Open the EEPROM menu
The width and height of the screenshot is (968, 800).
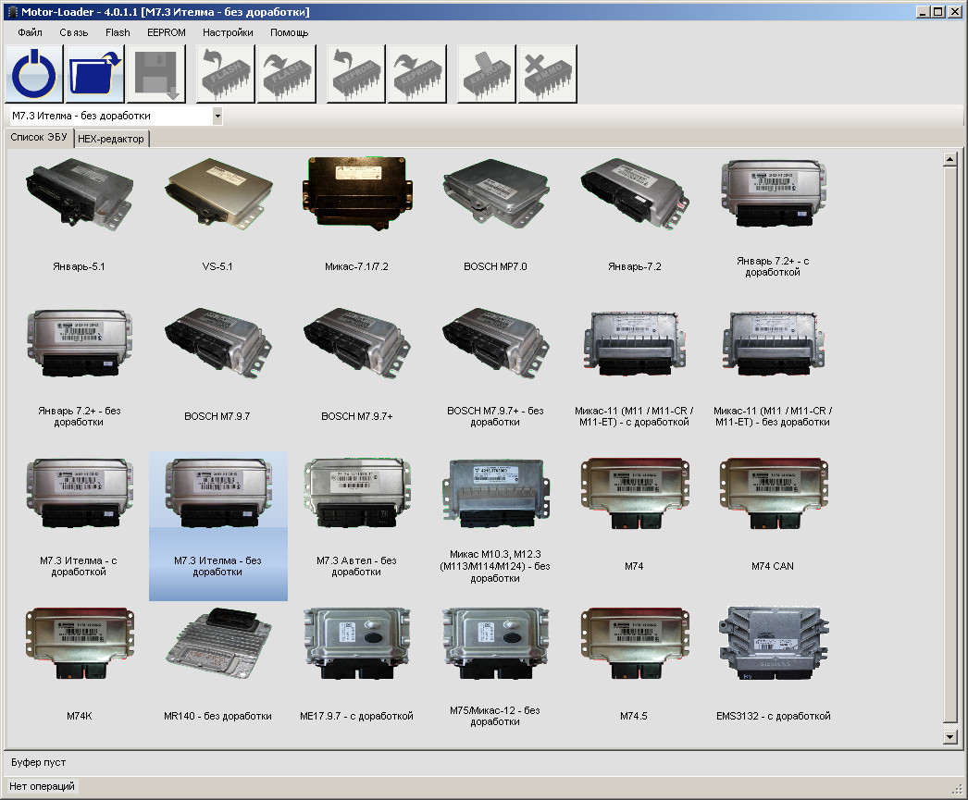click(x=166, y=32)
